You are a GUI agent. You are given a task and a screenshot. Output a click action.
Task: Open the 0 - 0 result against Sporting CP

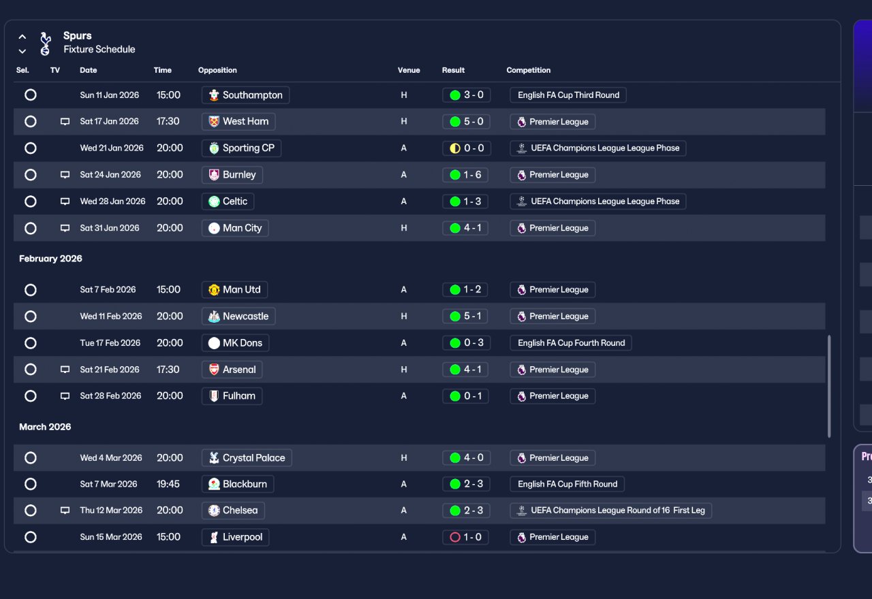[466, 148]
